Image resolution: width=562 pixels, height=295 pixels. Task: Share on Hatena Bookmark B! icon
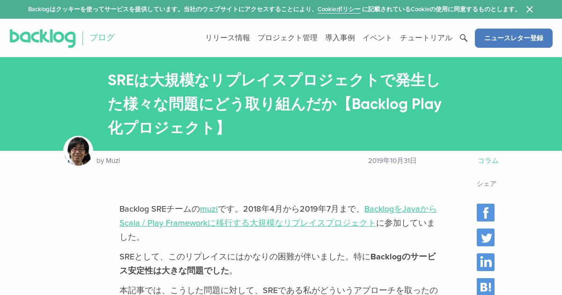(486, 287)
